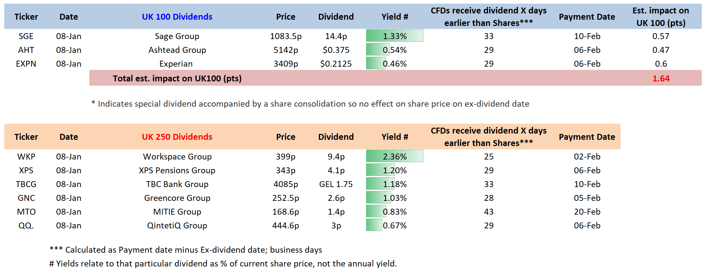Viewport: 706px width, 275px height.
Task: Click the red UK 250 Dividends heading
Action: [177, 137]
